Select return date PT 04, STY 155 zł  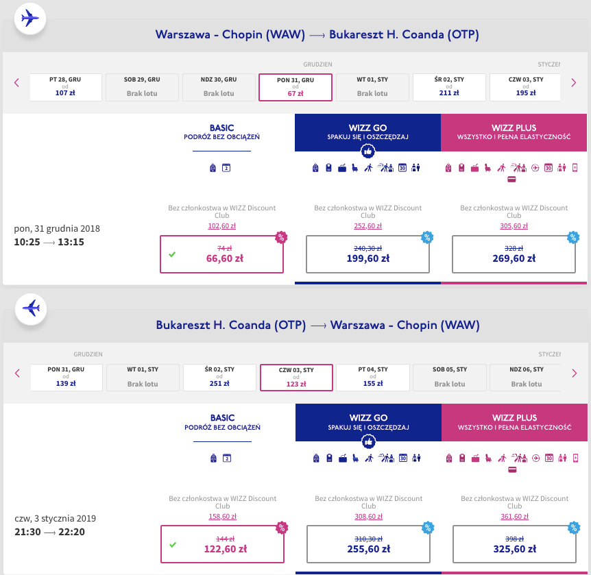[x=373, y=377]
